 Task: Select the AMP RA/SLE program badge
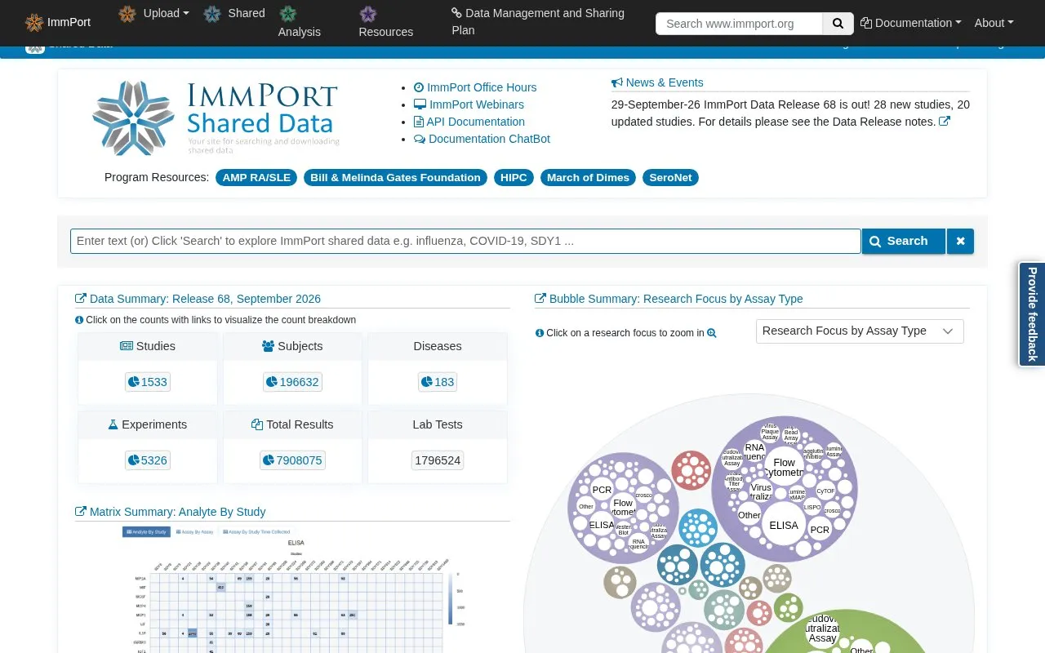pos(256,178)
